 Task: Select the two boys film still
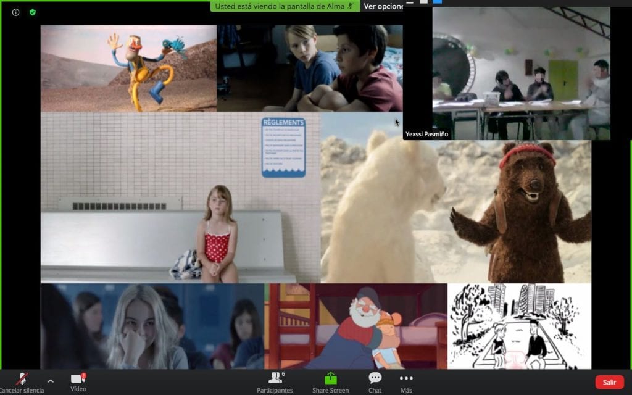coord(310,68)
